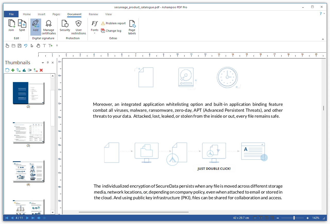The width and height of the screenshot is (330, 224).
Task: Open the Page labels tool
Action: (132, 27)
